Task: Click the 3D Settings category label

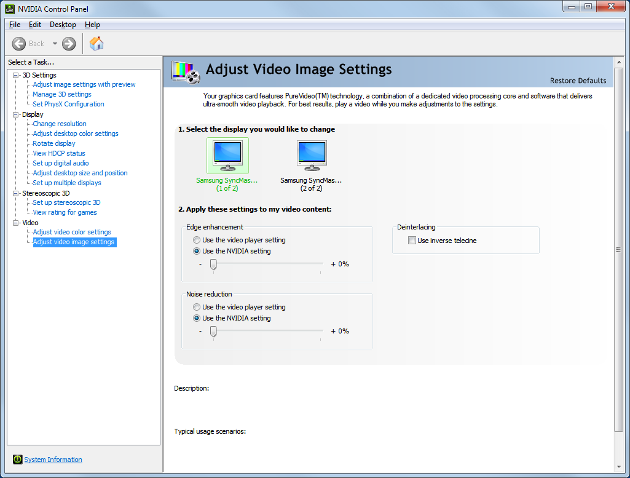Action: 39,75
